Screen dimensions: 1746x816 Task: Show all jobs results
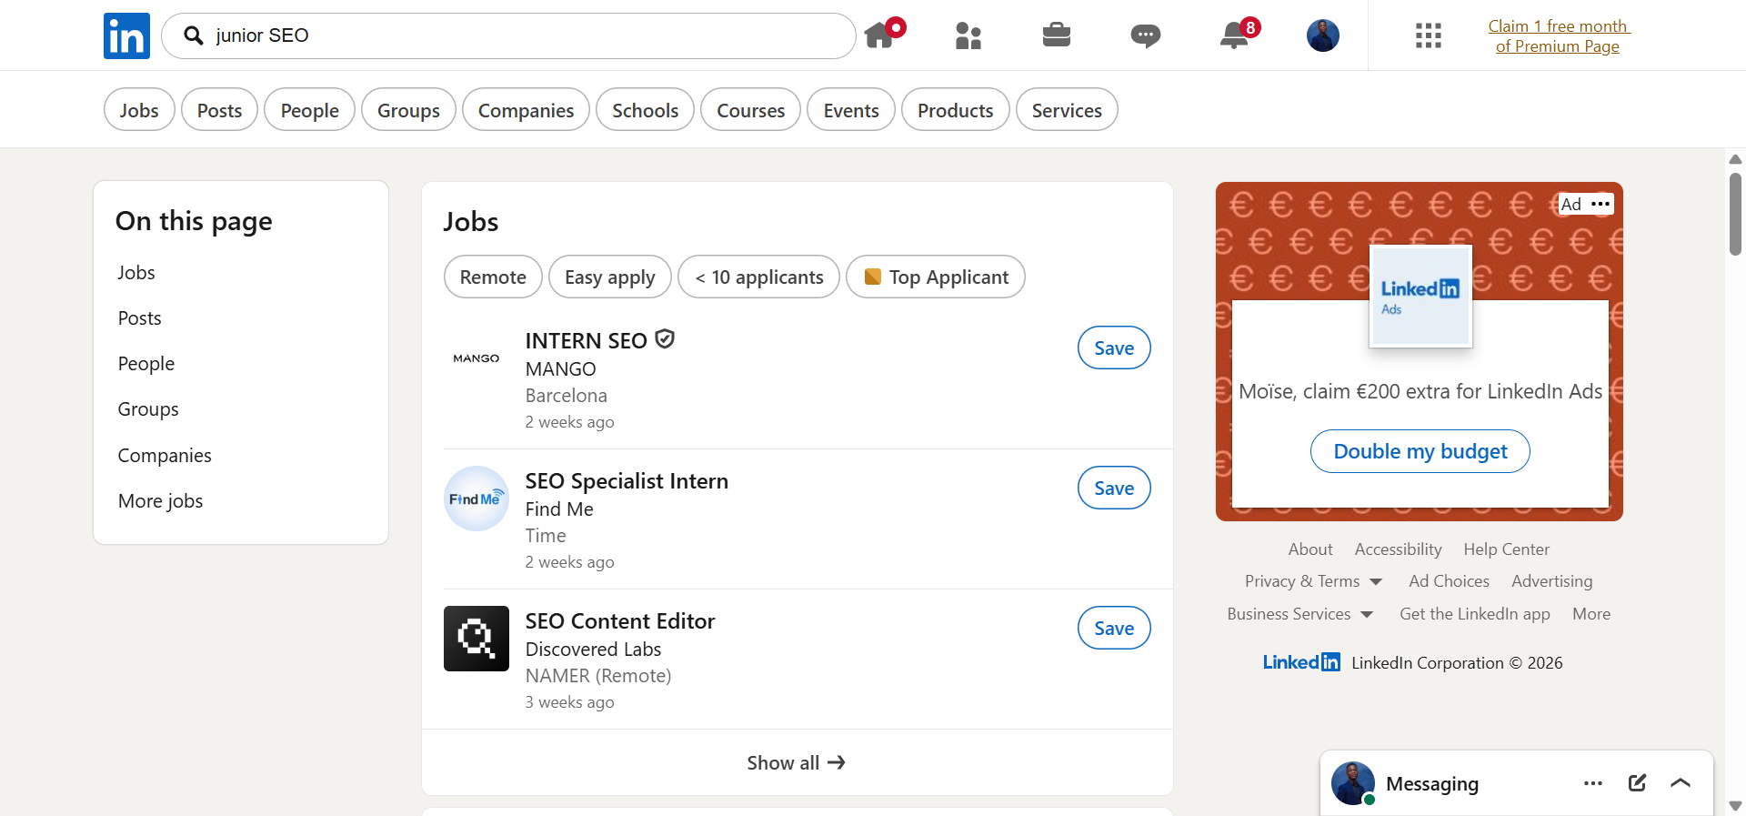click(x=797, y=762)
